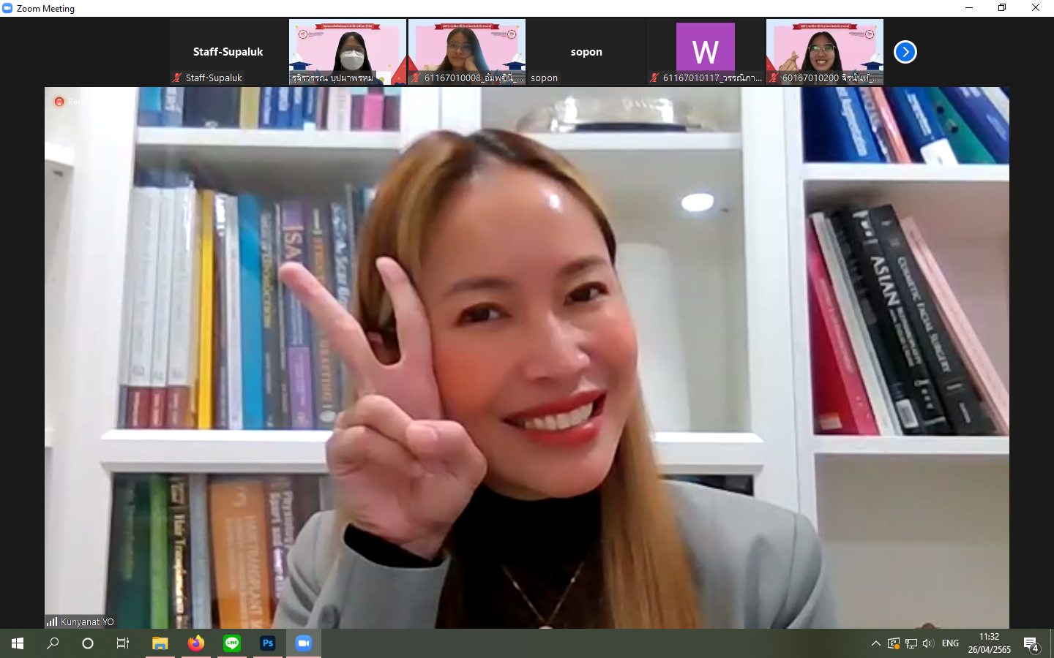
Task: Show next page of participant thumbnails
Action: (x=905, y=52)
